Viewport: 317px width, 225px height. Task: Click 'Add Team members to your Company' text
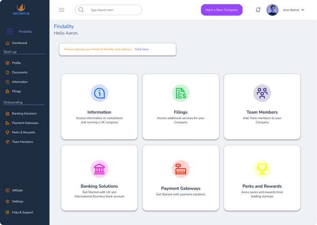[x=262, y=120]
